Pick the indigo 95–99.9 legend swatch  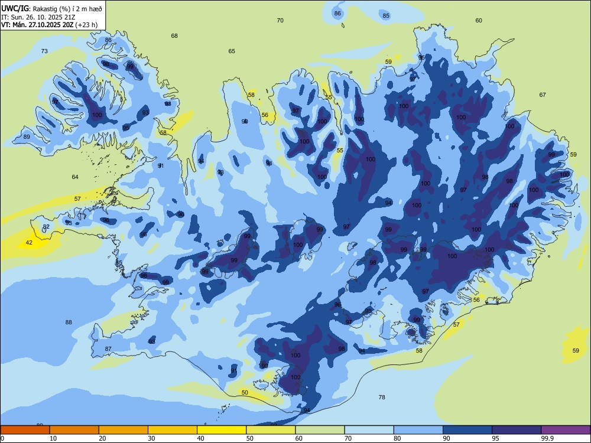click(517, 430)
